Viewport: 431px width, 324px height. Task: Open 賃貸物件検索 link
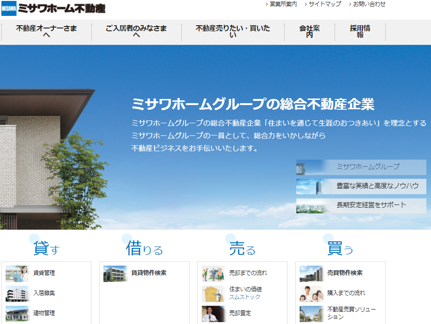point(149,273)
